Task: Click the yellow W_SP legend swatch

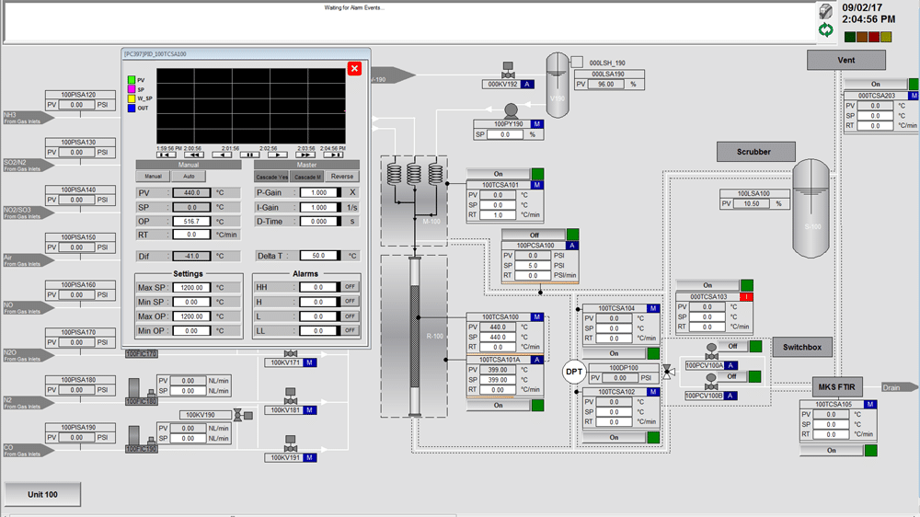Action: tap(132, 98)
